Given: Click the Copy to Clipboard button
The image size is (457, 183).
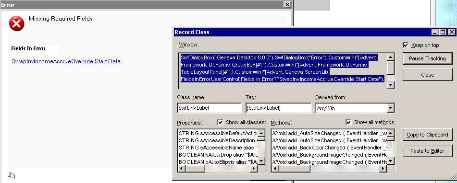Looking at the screenshot, I should pyautogui.click(x=427, y=135).
